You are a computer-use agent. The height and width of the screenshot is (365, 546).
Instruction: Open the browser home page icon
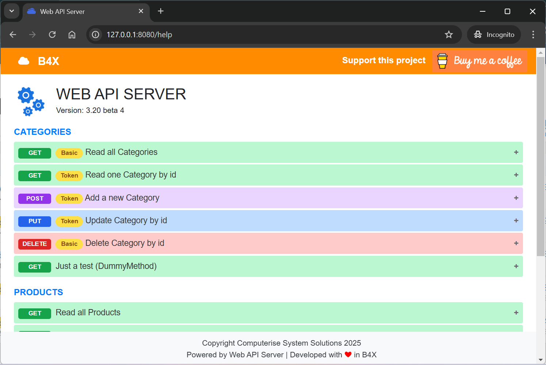pyautogui.click(x=72, y=34)
